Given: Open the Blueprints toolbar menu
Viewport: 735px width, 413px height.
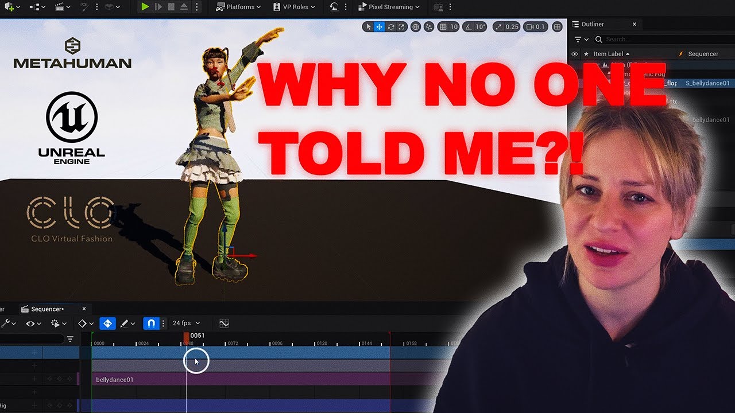Looking at the screenshot, I should click(38, 7).
